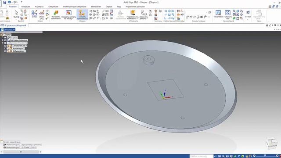Switch to the Вид ribbon tab
The height and width of the screenshot is (158, 281).
[119, 7]
